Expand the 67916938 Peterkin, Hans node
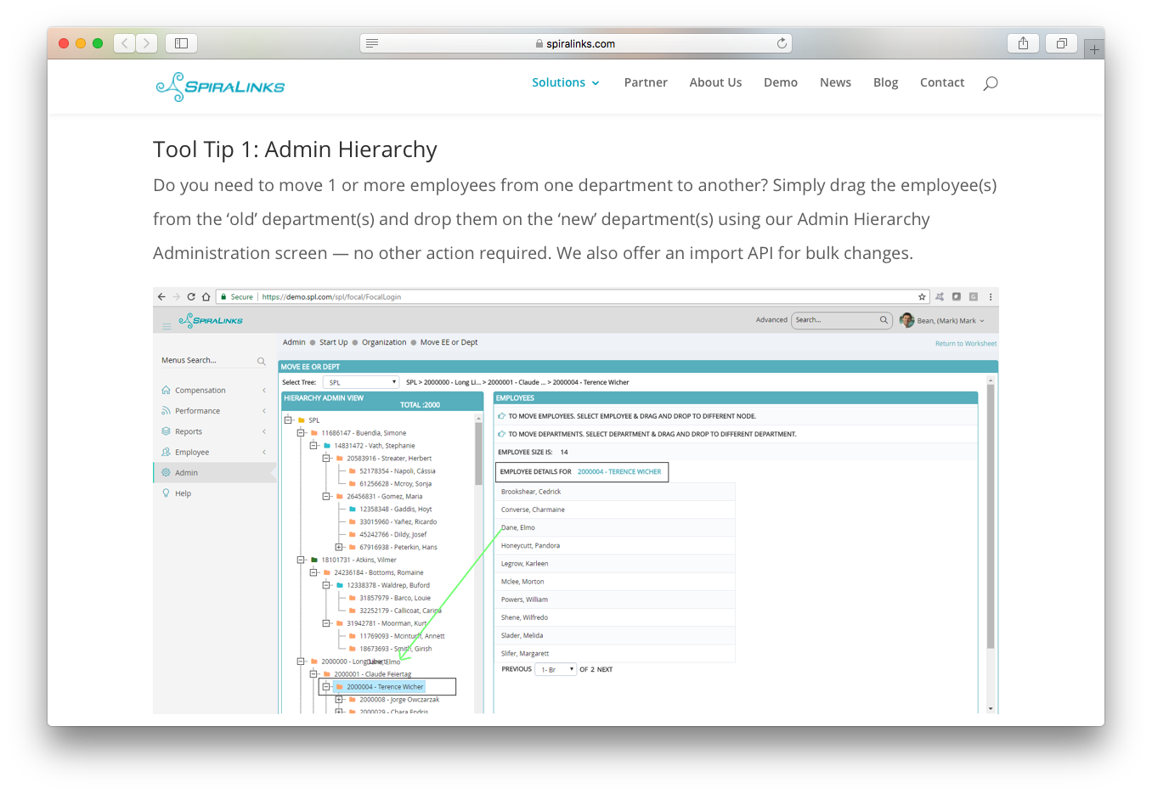This screenshot has width=1152, height=794. pyautogui.click(x=339, y=548)
